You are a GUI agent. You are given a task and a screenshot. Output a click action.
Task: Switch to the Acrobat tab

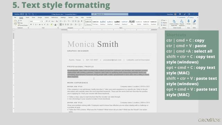[89, 17]
